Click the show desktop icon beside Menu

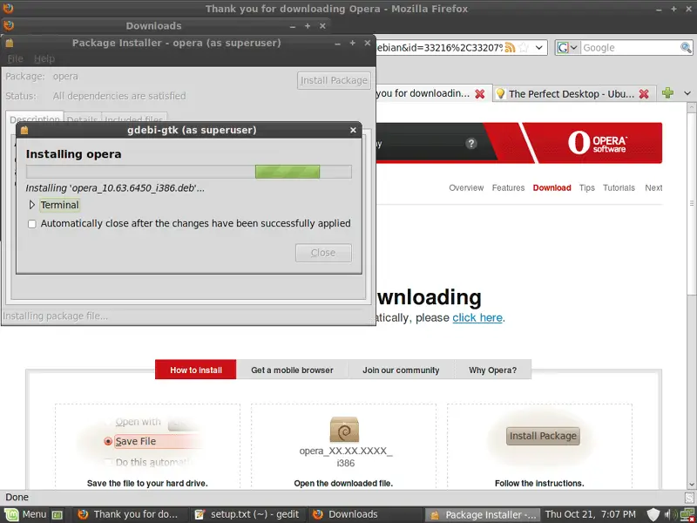[57, 515]
